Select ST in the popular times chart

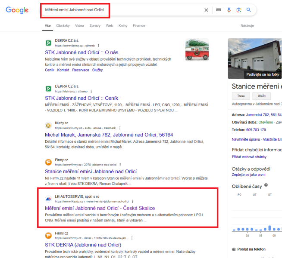click(270, 195)
